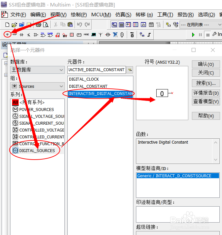Click the Pause simulation button
The image size is (222, 235).
200,35
